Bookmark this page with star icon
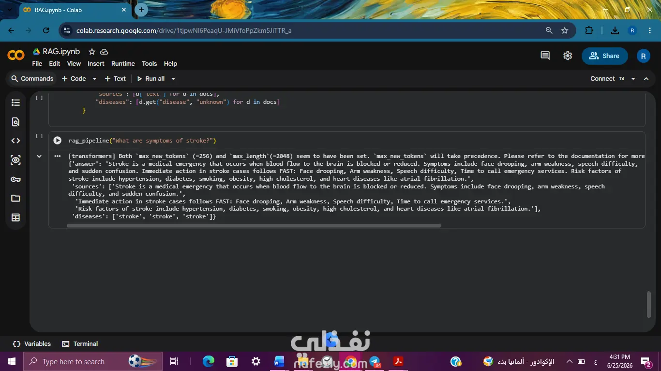 [565, 30]
